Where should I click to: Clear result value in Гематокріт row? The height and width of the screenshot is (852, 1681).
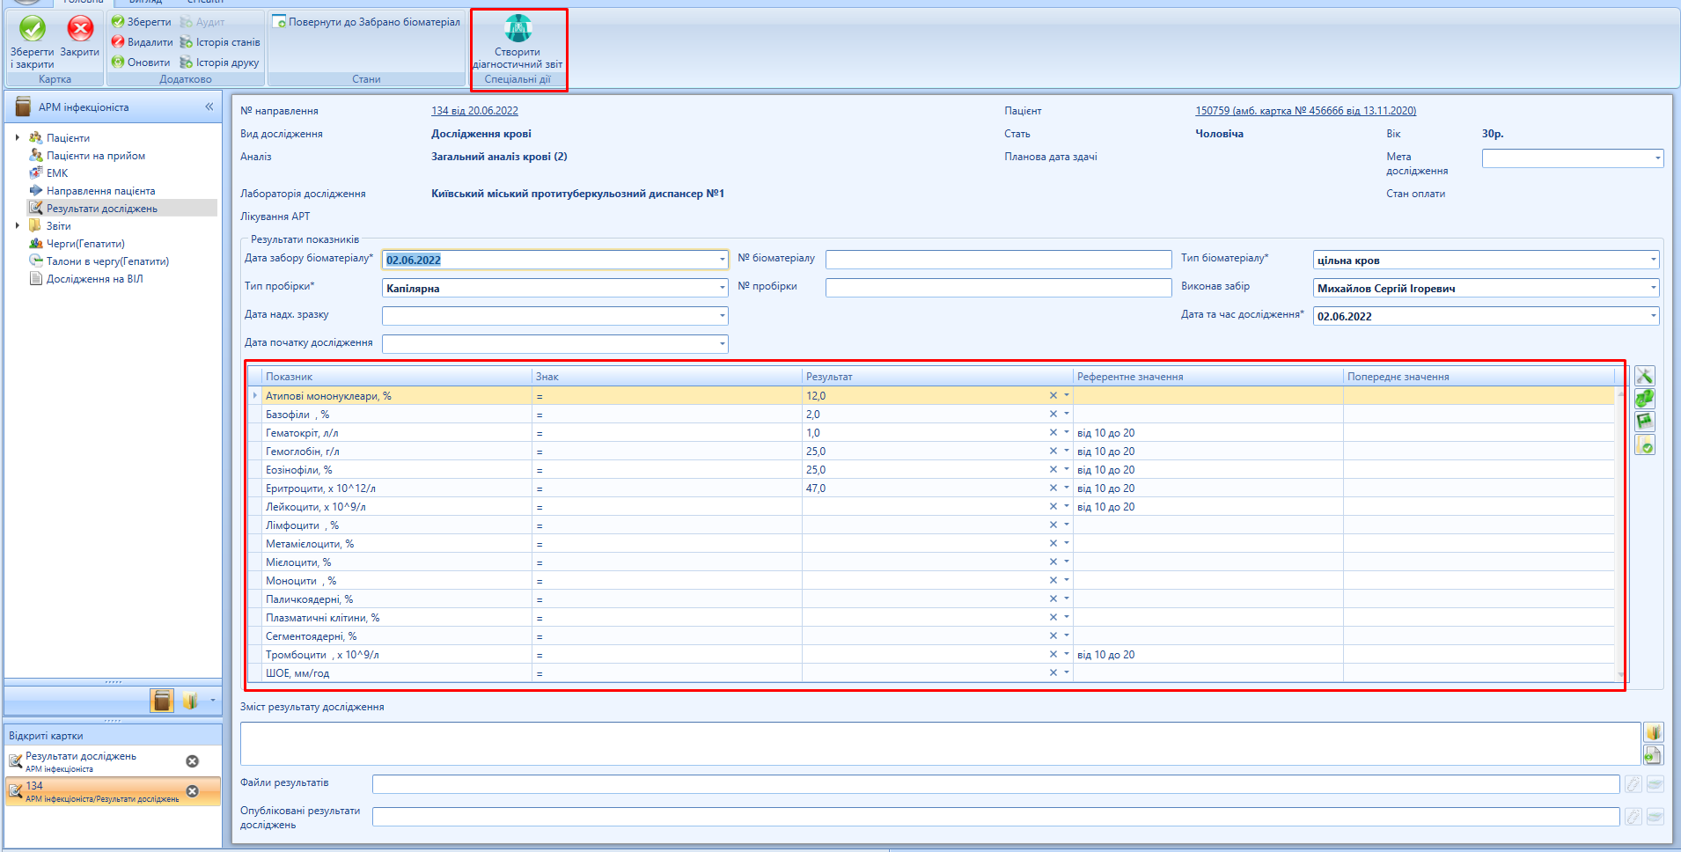click(x=1053, y=432)
